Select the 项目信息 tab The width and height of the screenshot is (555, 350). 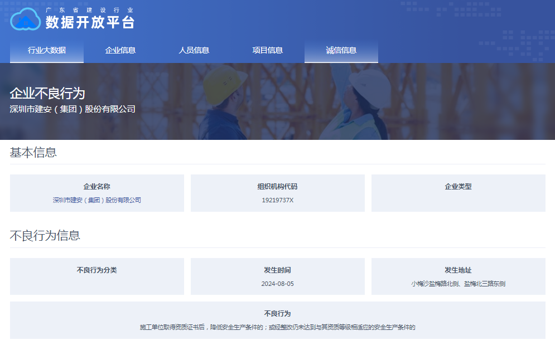[268, 50]
